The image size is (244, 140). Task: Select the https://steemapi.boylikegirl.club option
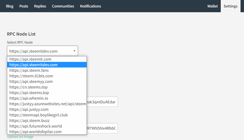point(38,115)
